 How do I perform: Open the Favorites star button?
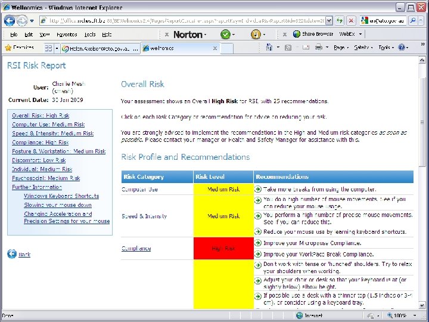click(19, 48)
